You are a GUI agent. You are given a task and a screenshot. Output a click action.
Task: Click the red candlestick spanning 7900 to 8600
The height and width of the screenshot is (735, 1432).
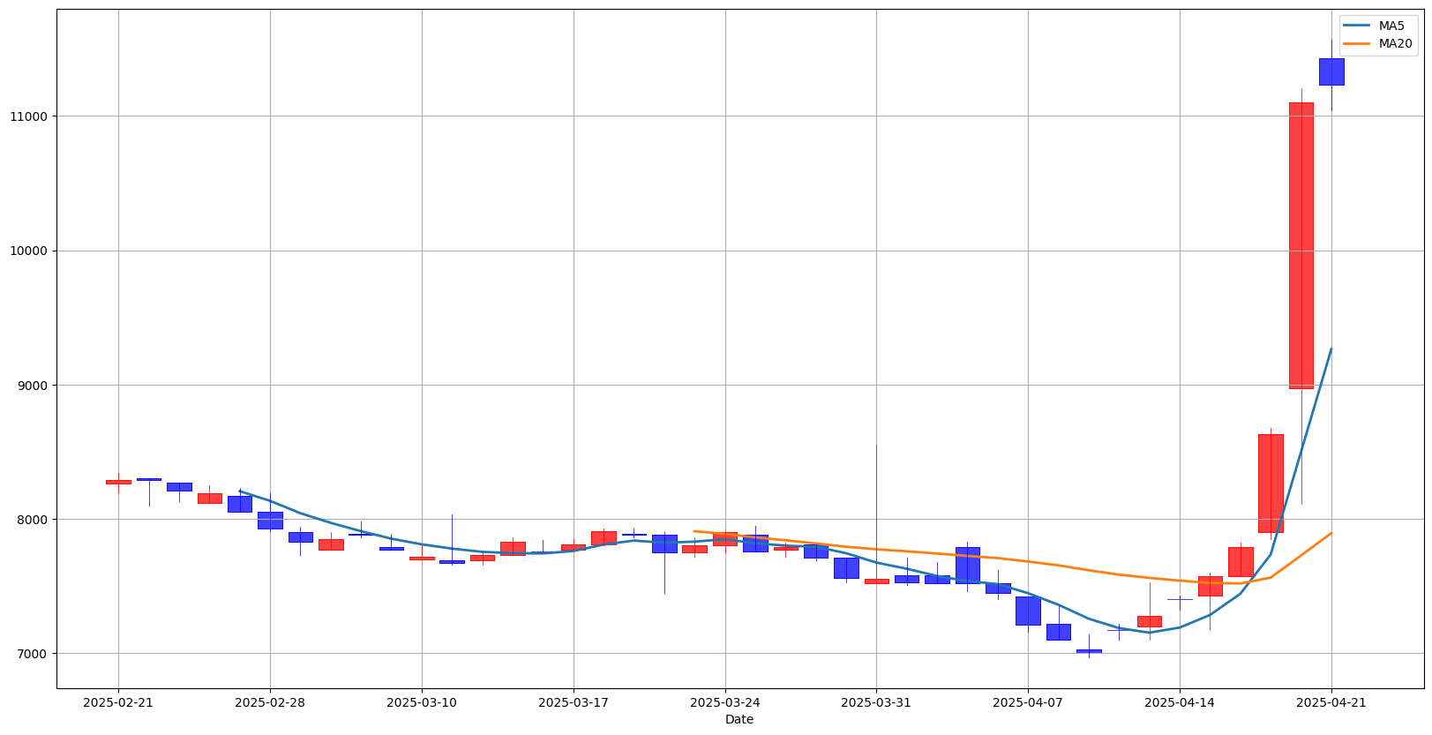coord(1271,484)
